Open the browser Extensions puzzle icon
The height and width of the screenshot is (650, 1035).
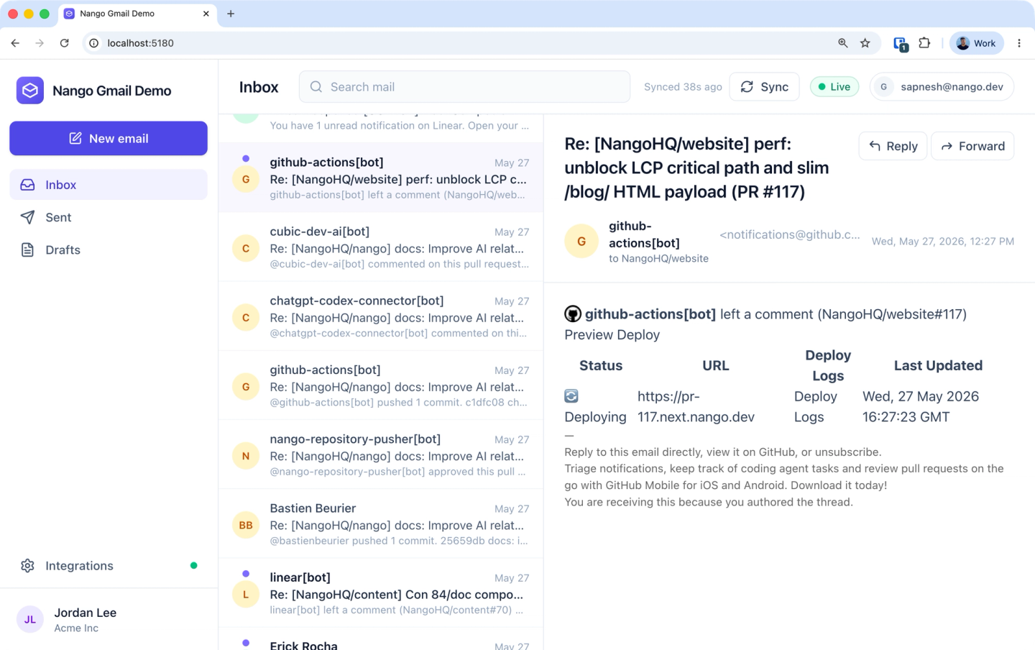(924, 43)
